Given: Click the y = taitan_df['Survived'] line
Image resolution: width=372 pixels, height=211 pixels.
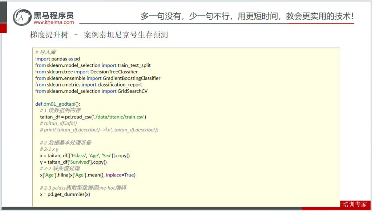Looking at the screenshot, I should [x=73, y=162].
